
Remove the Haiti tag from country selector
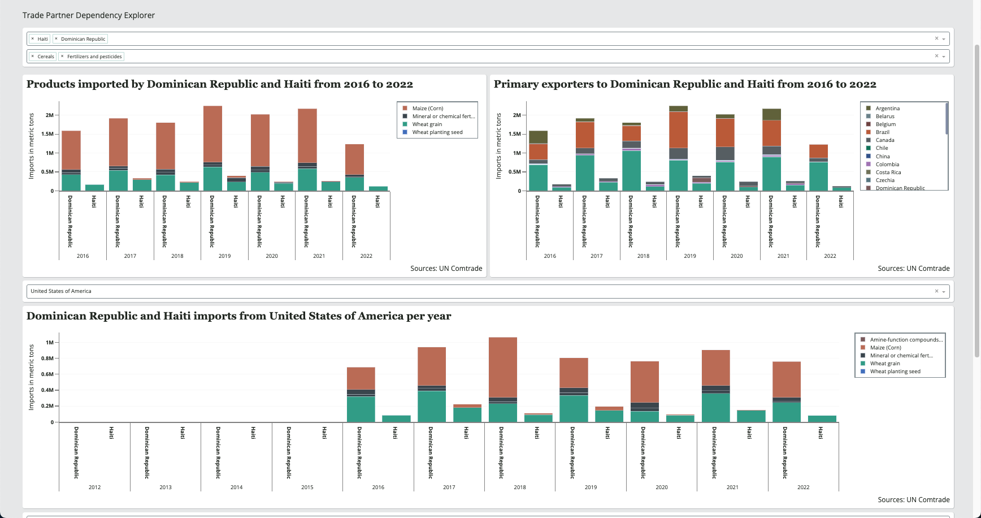33,39
